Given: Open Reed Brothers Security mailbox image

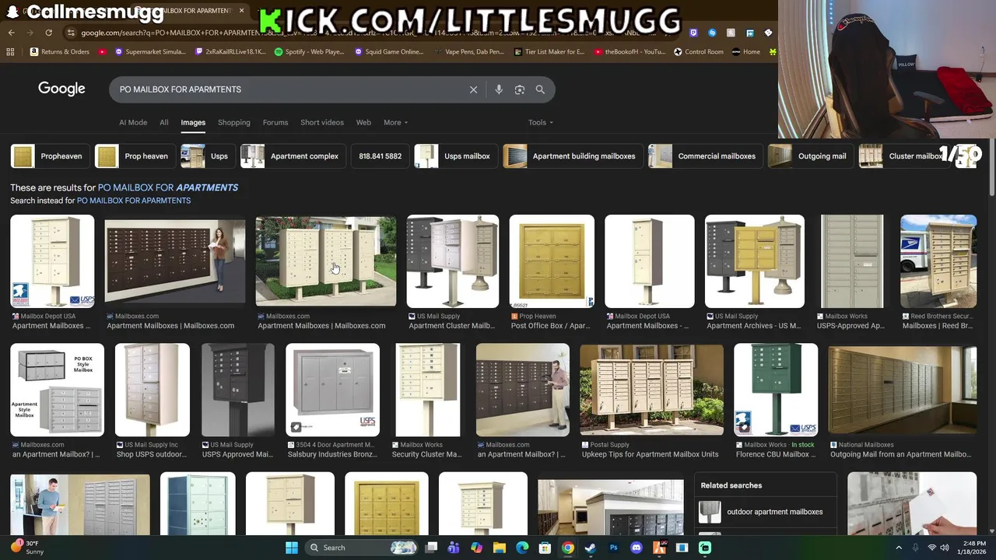Looking at the screenshot, I should pos(938,261).
